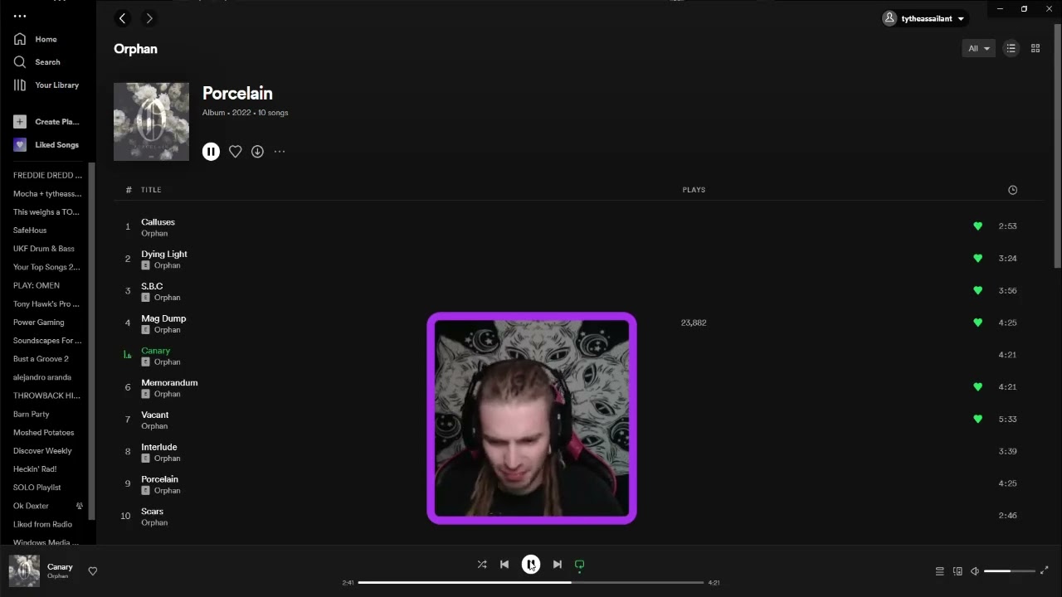Click the main vertical scrollbar
The image size is (1062, 597).
coord(1057,146)
